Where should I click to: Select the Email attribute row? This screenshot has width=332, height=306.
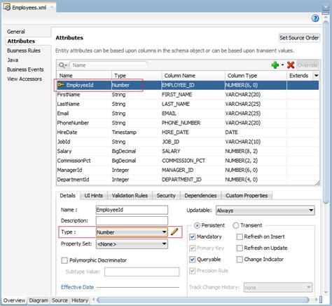click(188, 114)
